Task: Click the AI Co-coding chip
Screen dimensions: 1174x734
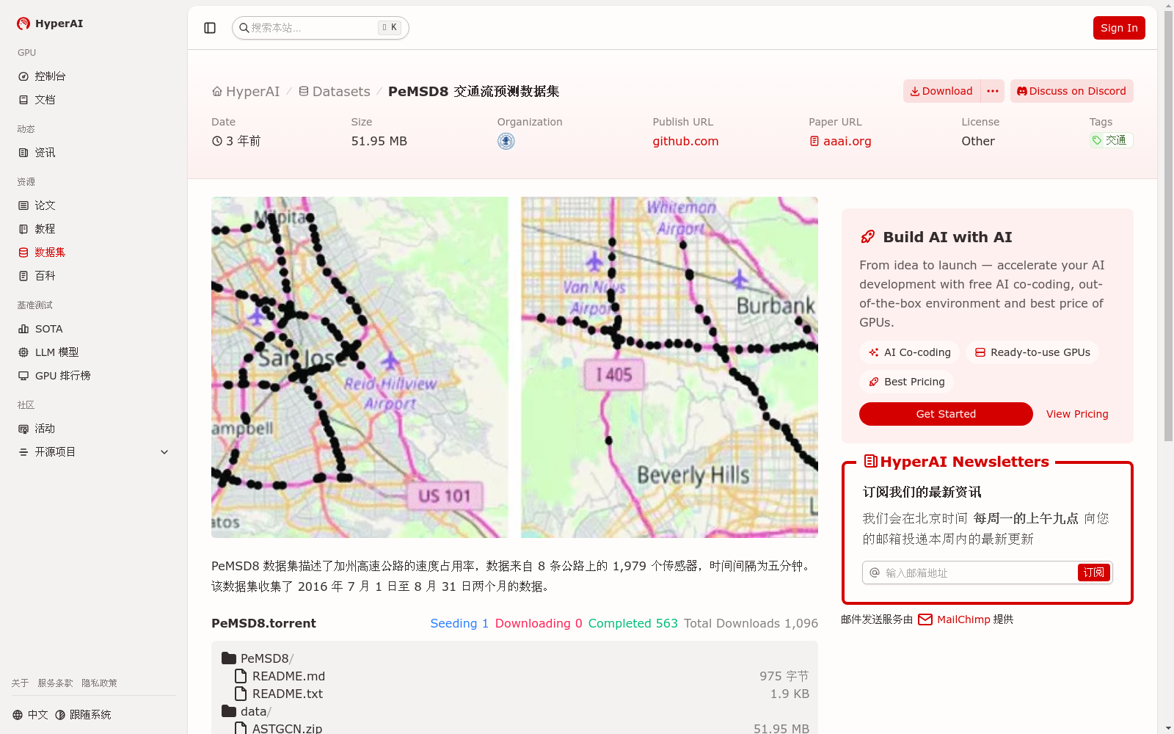Action: (x=910, y=352)
